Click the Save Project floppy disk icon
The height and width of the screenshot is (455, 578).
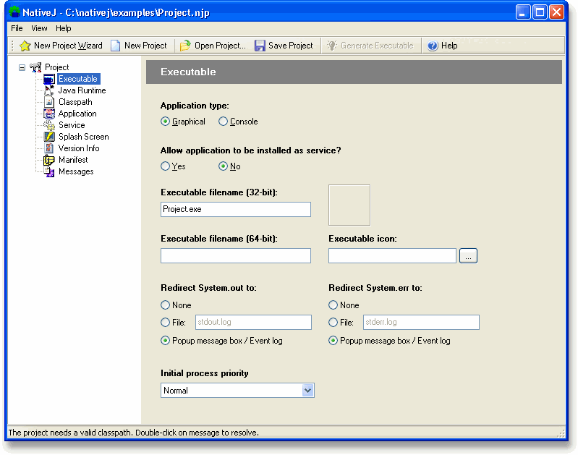(x=260, y=46)
